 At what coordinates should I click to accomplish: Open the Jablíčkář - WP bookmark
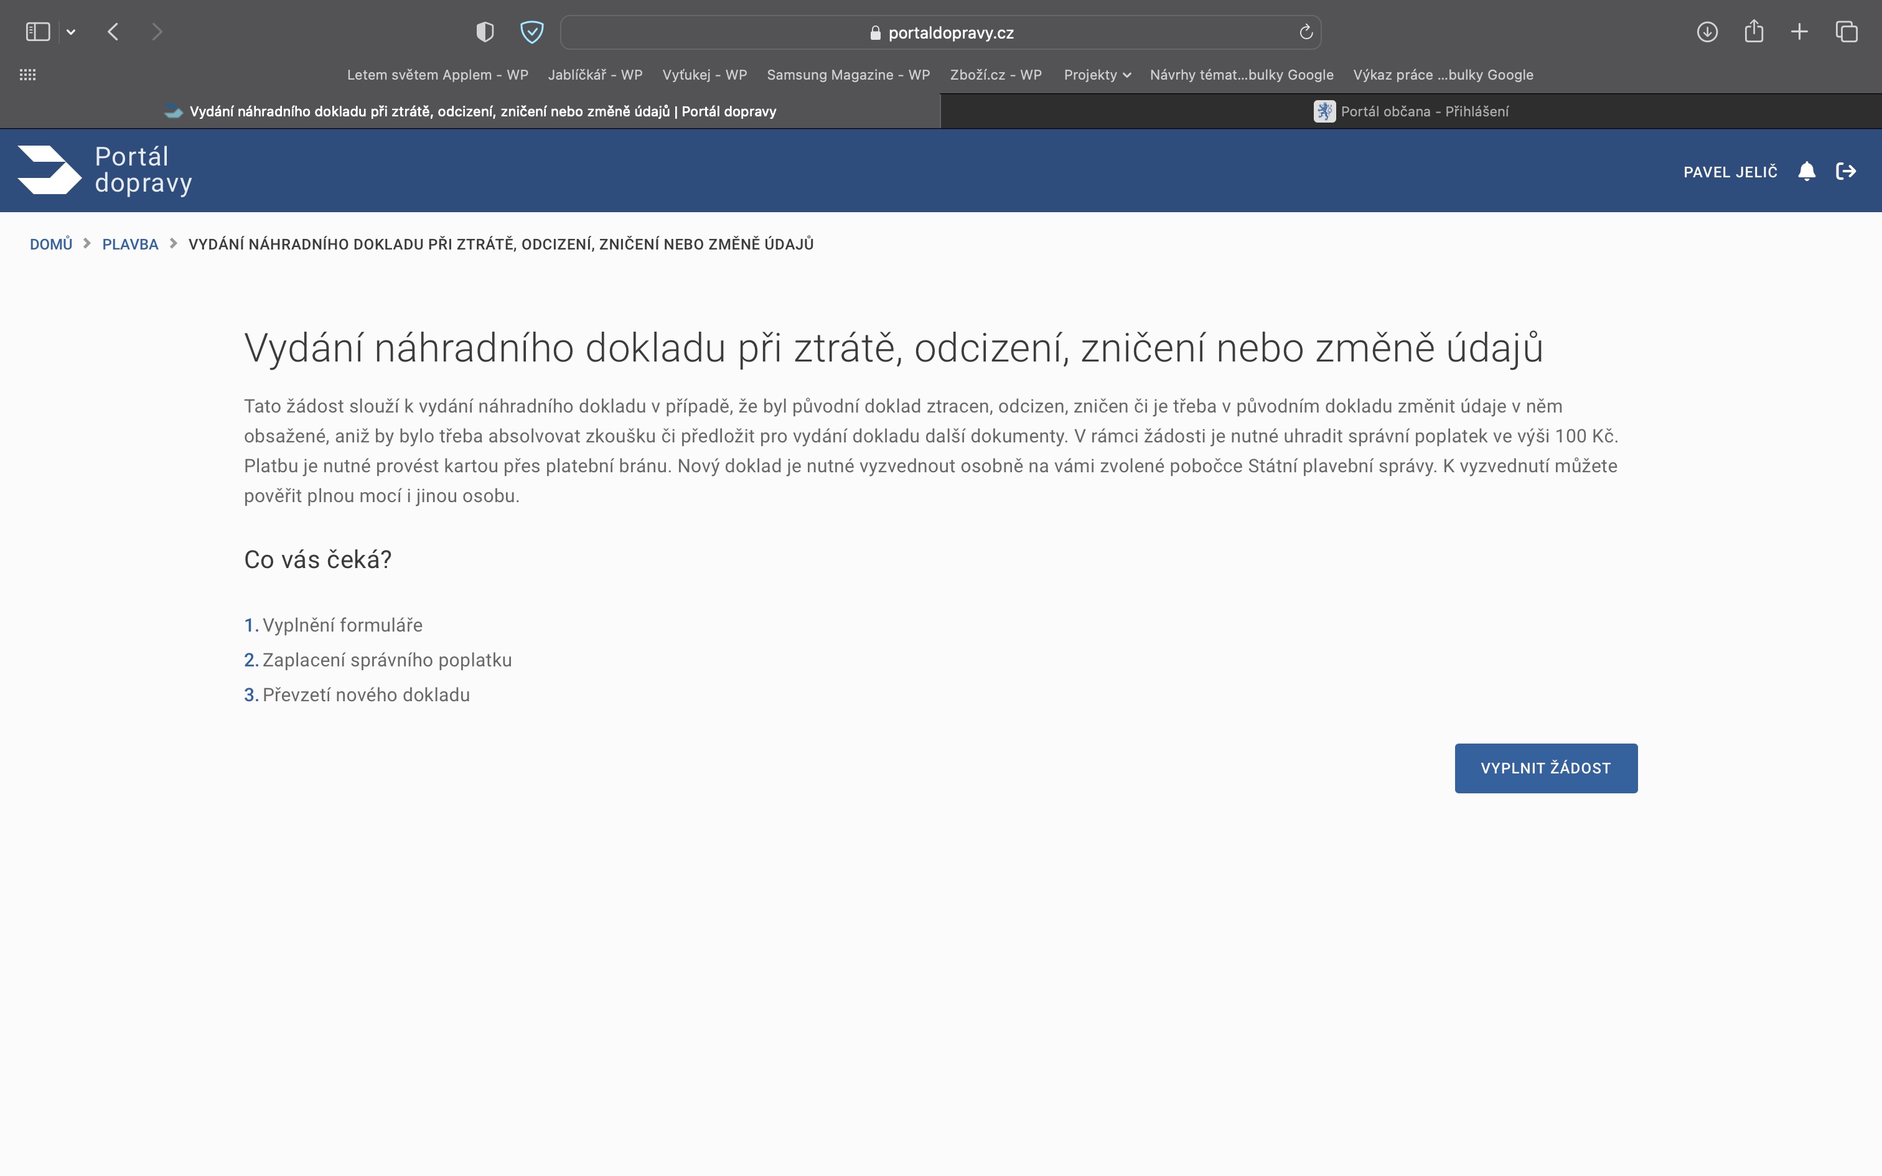click(595, 75)
